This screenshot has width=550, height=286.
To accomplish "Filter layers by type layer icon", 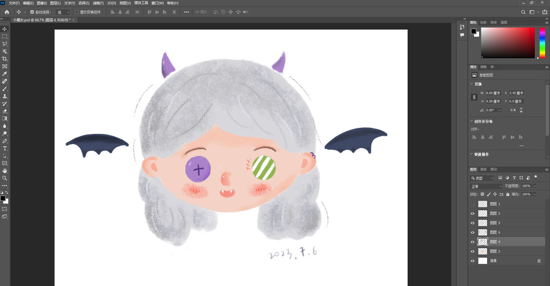I will (514, 178).
